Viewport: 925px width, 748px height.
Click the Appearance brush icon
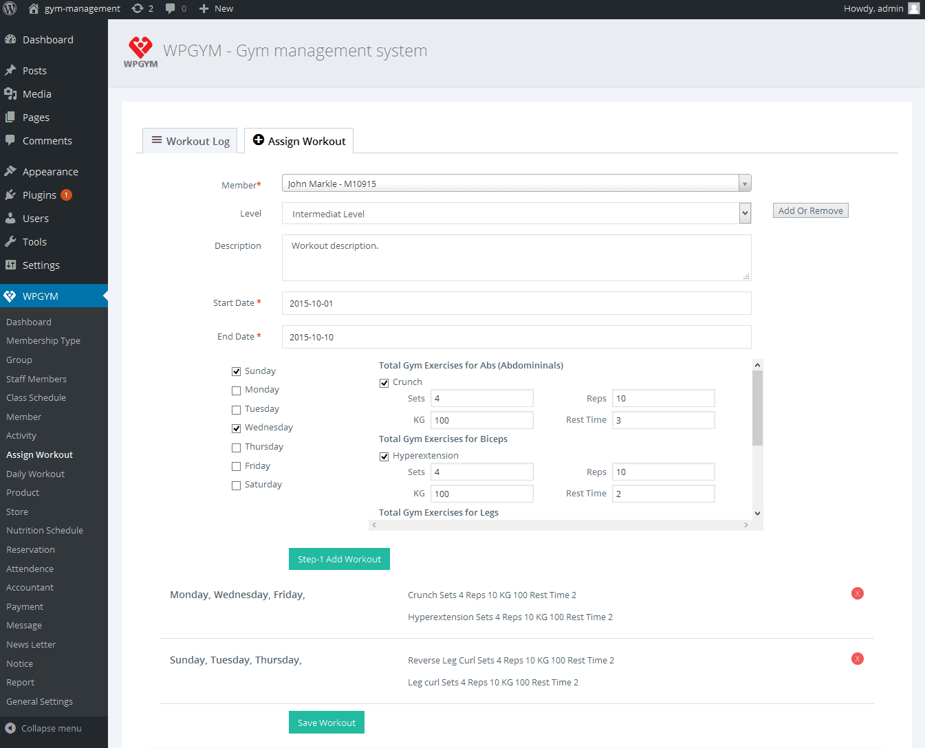[x=10, y=171]
